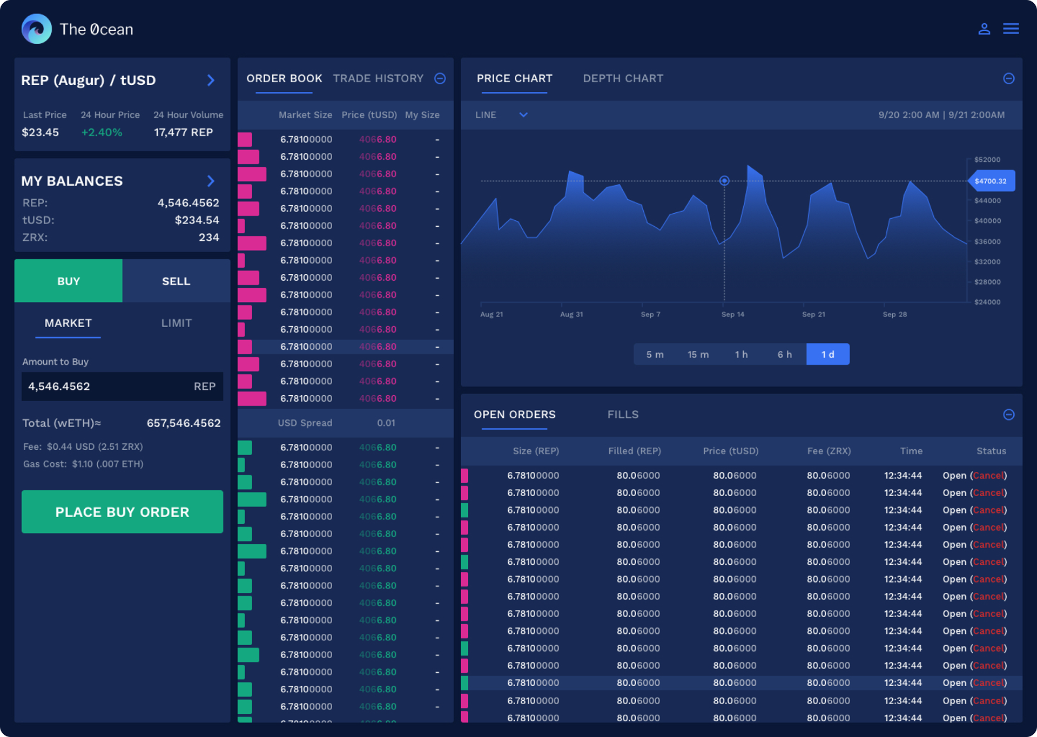The image size is (1037, 737).
Task: Click the Amount to Buy field
Action: (x=122, y=386)
